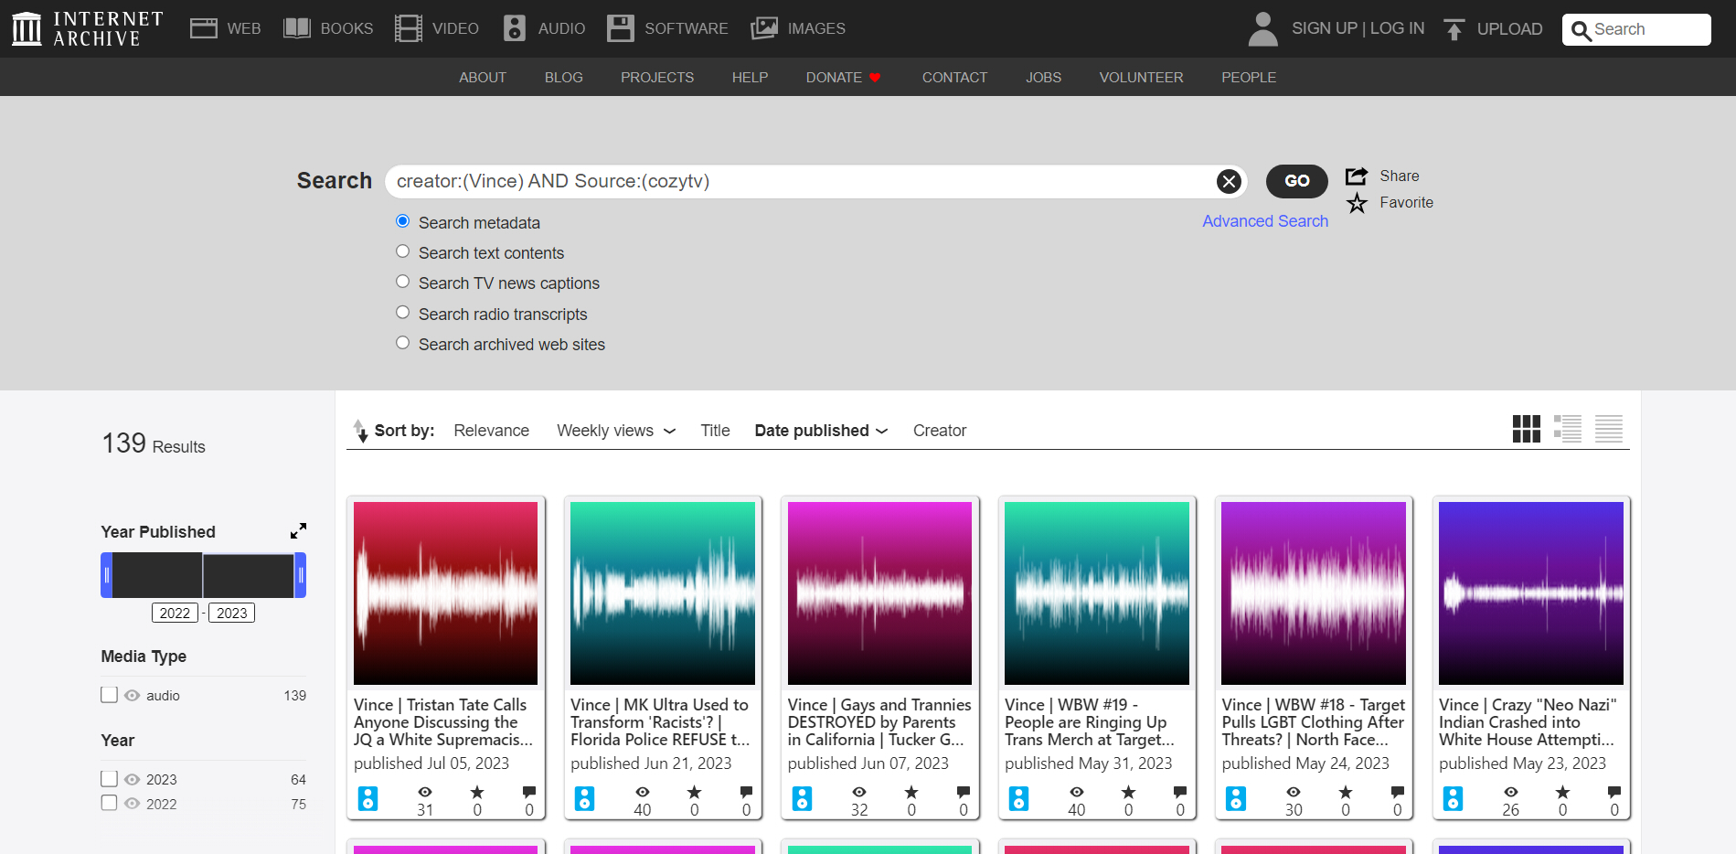Open the HELP menu item
The height and width of the screenshot is (854, 1736).
click(750, 78)
